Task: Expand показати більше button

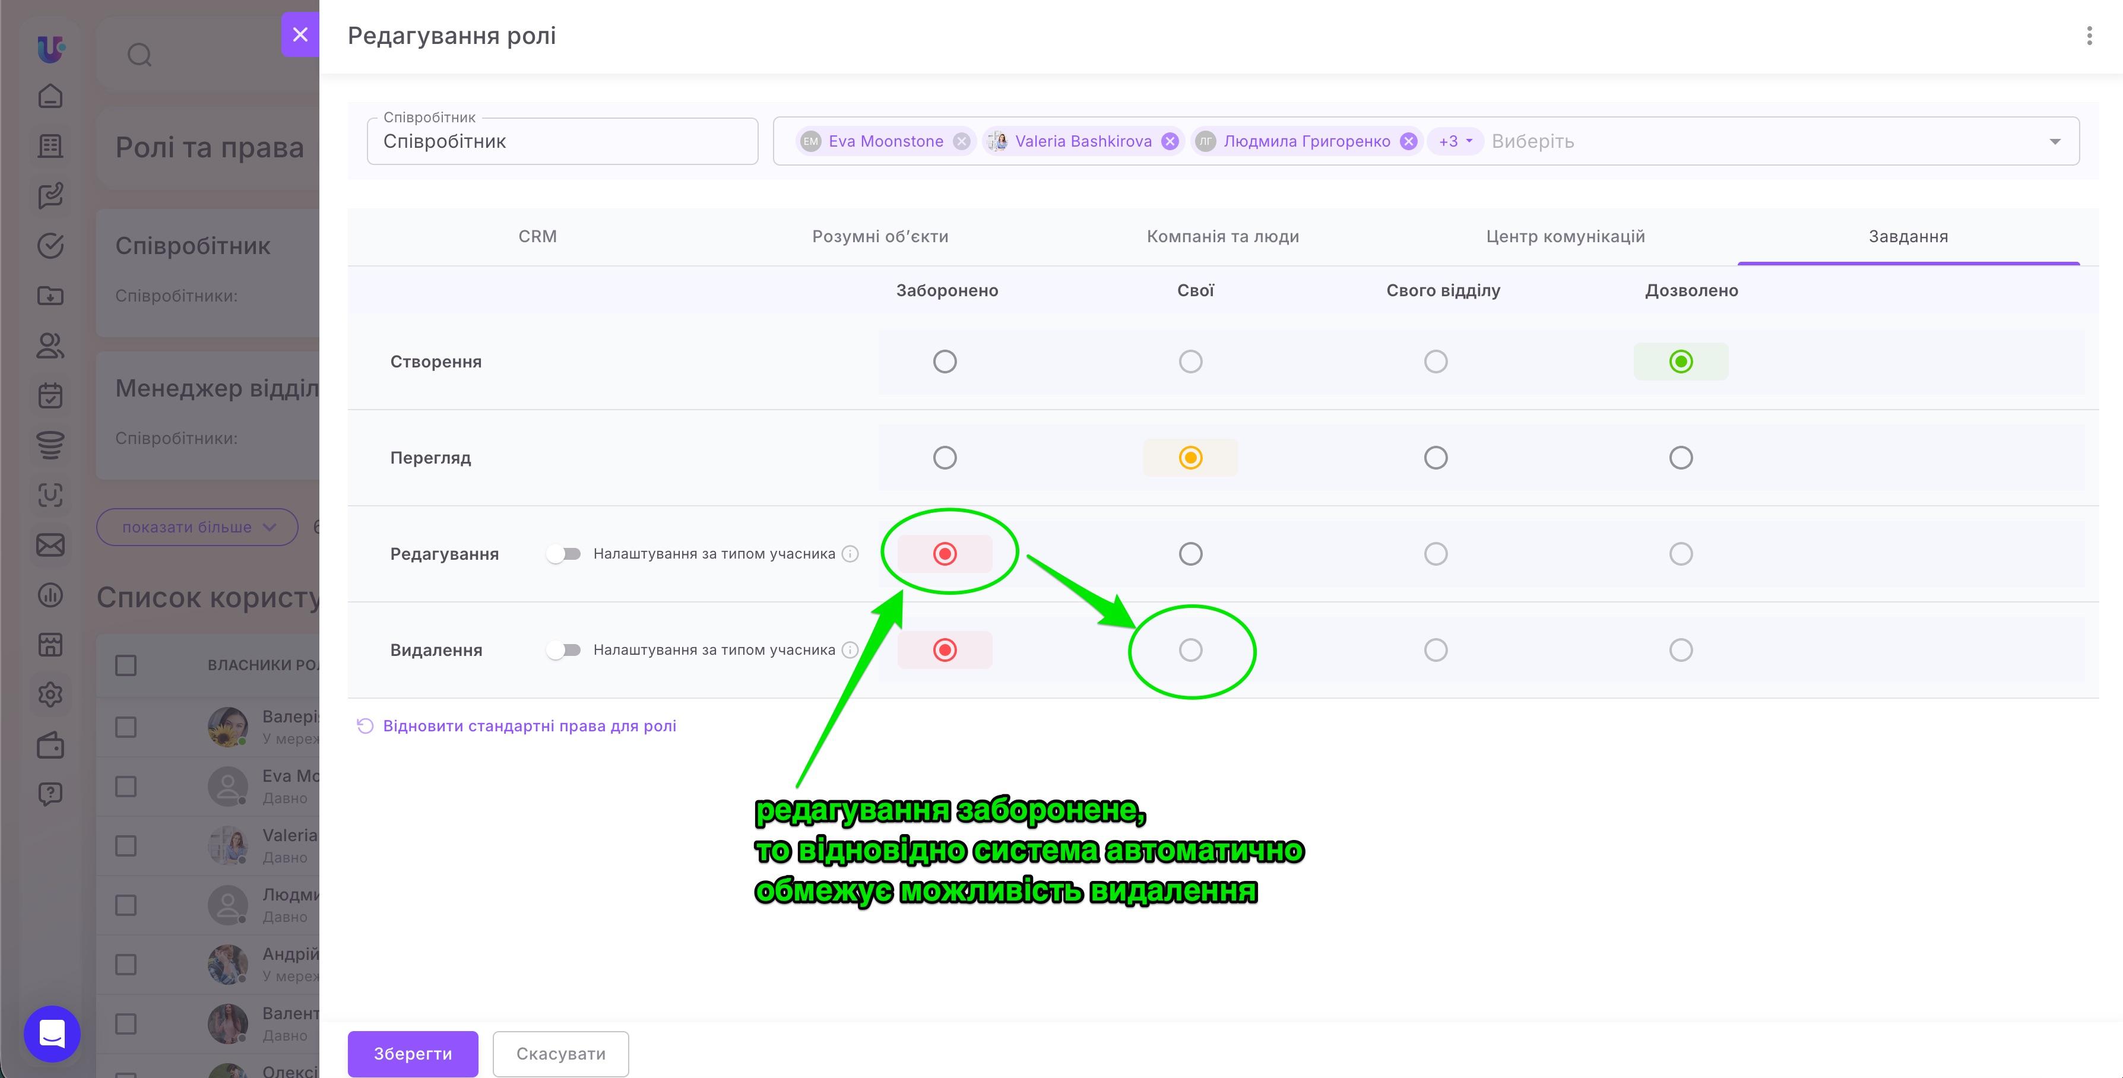Action: pyautogui.click(x=197, y=528)
